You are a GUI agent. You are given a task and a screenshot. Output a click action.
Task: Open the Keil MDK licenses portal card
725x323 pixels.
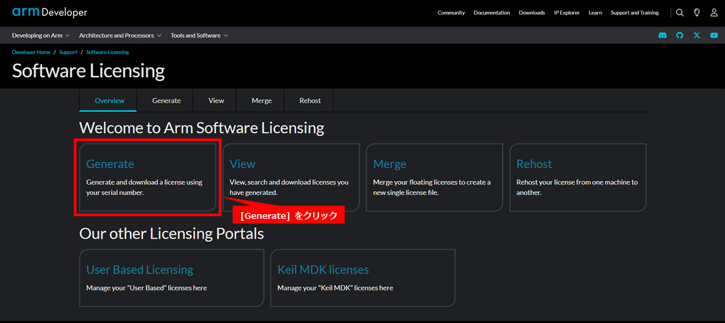(x=363, y=278)
